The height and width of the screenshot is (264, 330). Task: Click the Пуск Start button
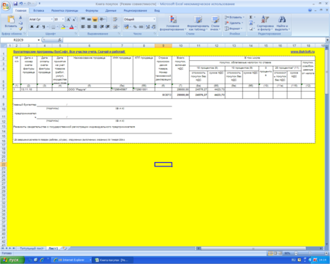point(12,260)
